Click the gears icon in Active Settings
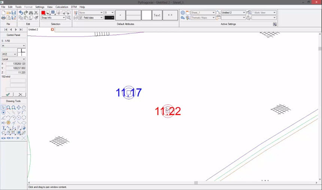This screenshot has height=190, width=322. pyautogui.click(x=183, y=18)
